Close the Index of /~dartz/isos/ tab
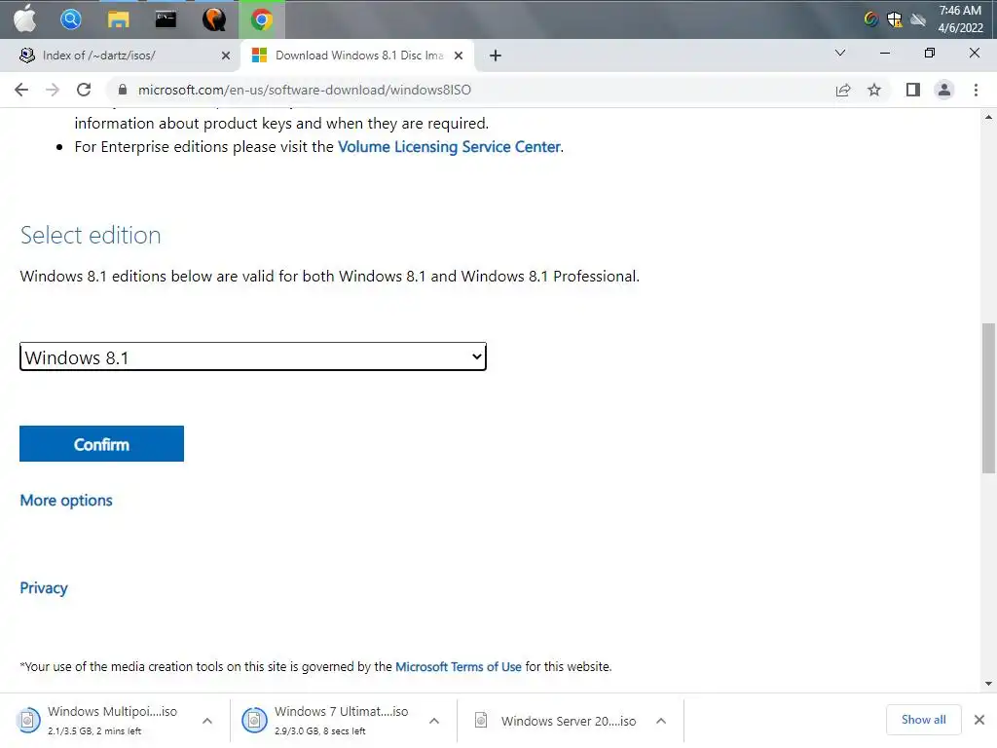Image resolution: width=997 pixels, height=748 pixels. click(x=226, y=56)
